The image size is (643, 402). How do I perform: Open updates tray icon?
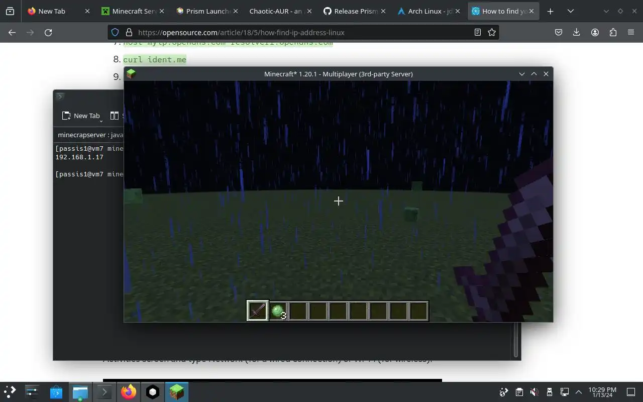[504, 392]
